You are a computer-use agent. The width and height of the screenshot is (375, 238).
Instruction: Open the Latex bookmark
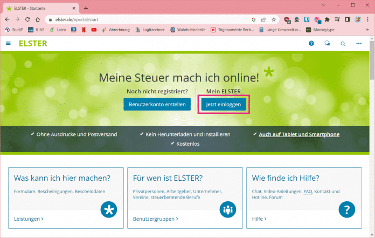click(x=58, y=30)
